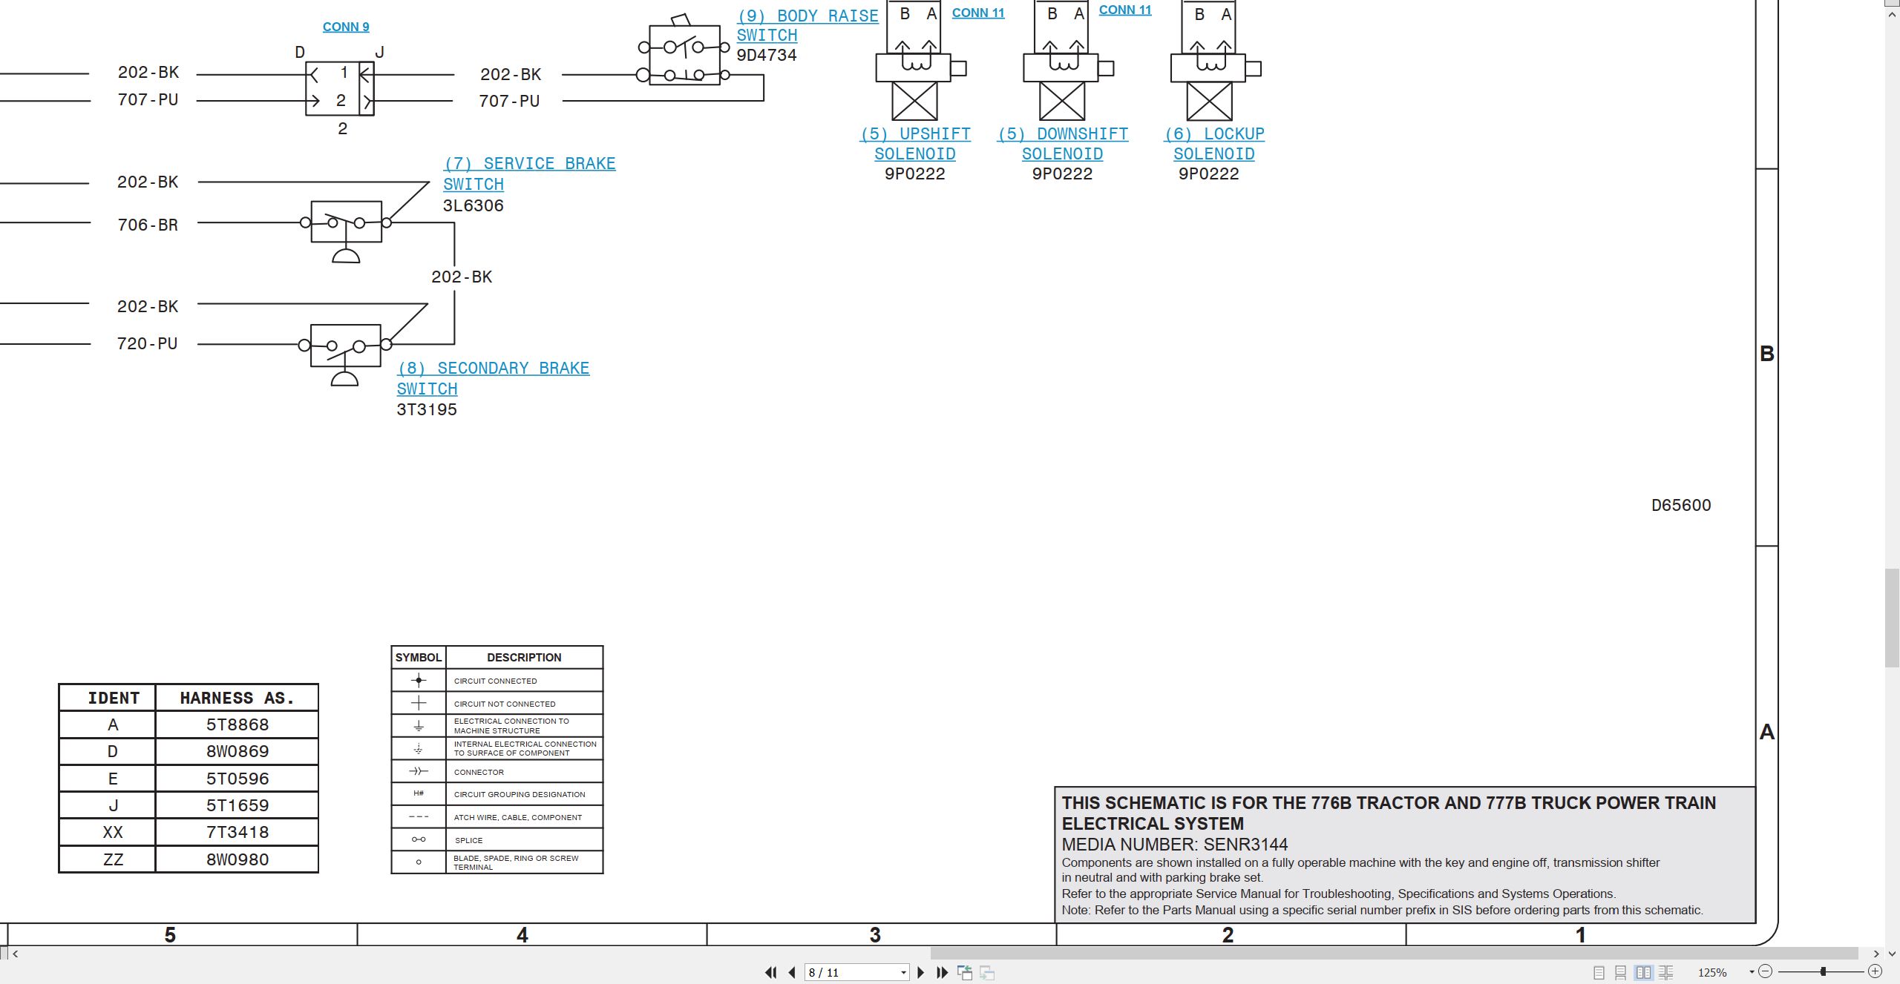Click wire label 720-PU
Image resolution: width=1900 pixels, height=984 pixels.
[148, 343]
